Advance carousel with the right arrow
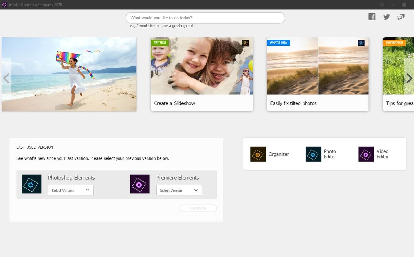This screenshot has height=257, width=414. (x=409, y=79)
